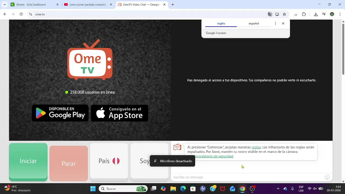Image resolution: width=345 pixels, height=194 pixels.
Task: Open the Chrome three-dot menu
Action: pyautogui.click(x=340, y=14)
